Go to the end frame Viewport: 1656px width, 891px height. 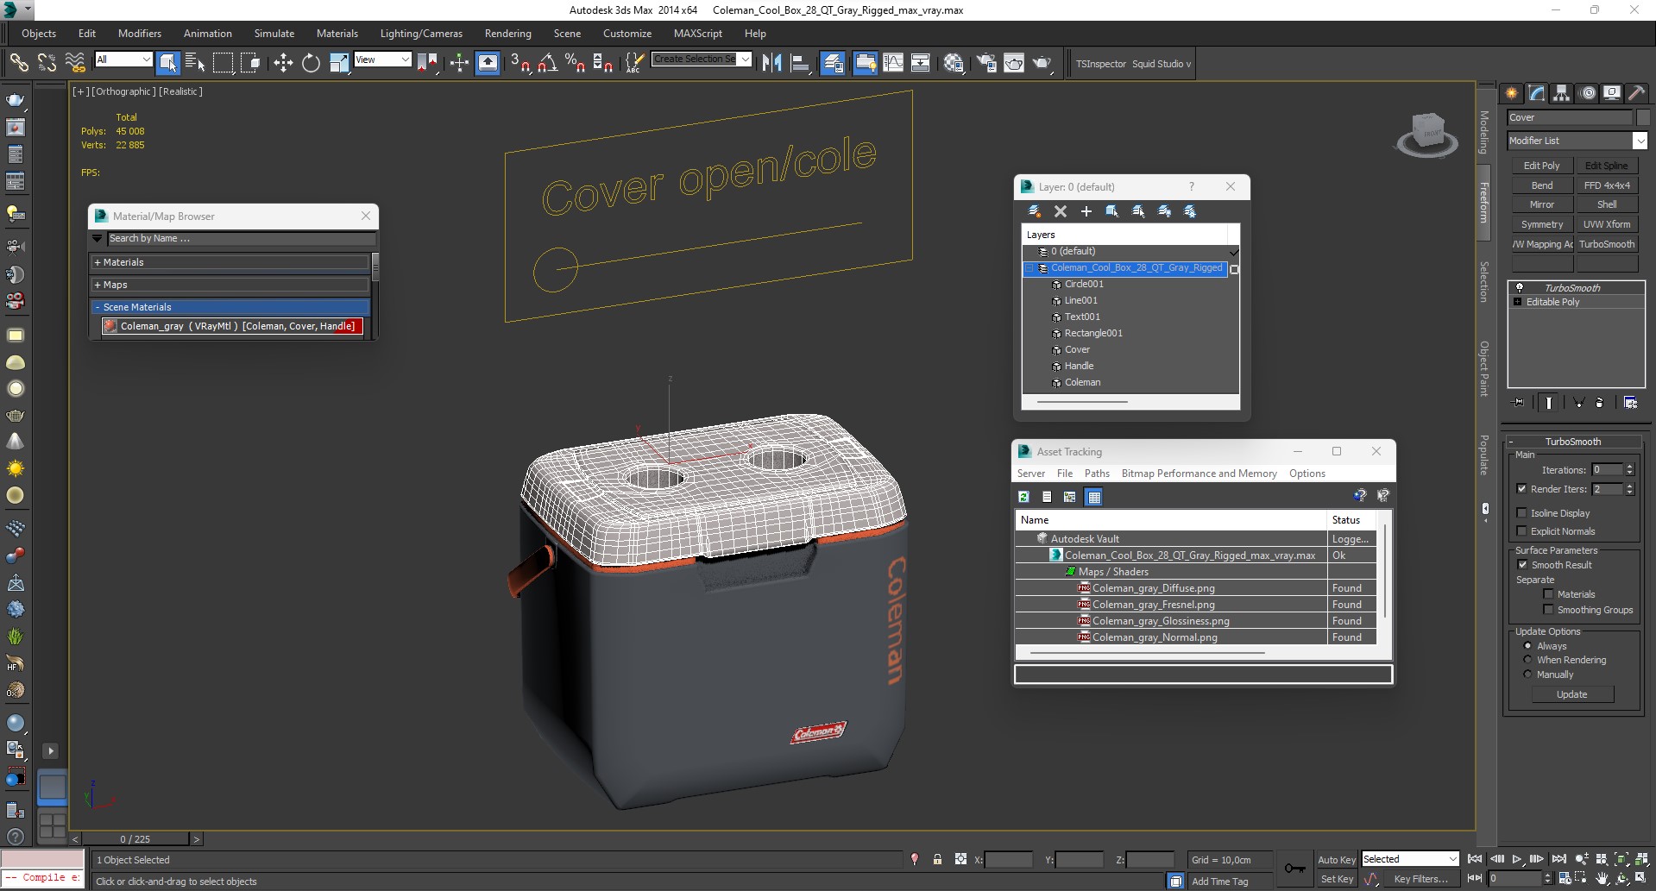point(1558,859)
